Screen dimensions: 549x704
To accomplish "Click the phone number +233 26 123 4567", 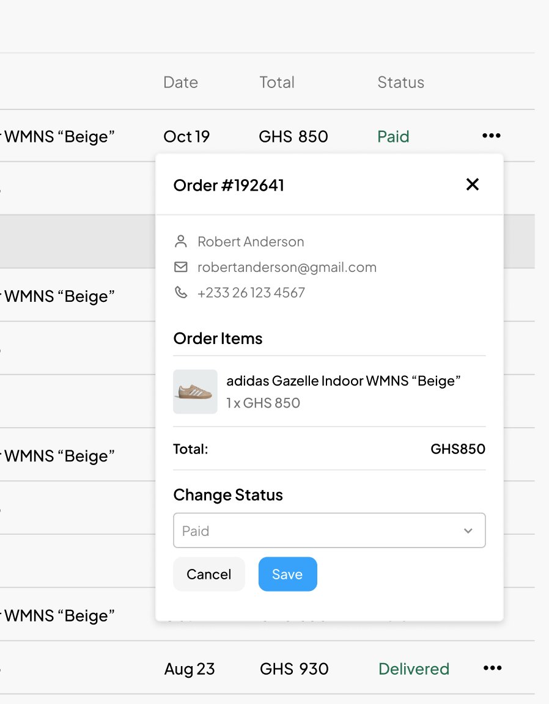I will point(251,293).
